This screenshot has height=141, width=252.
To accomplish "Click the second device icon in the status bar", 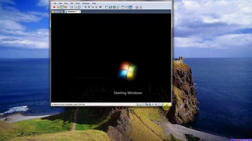I will pyautogui.click(x=140, y=105).
